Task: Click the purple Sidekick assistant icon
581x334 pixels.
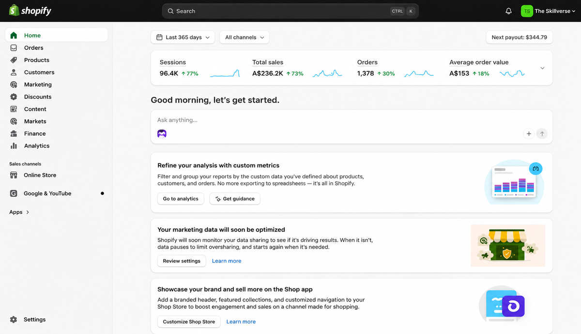Action: pos(162,134)
